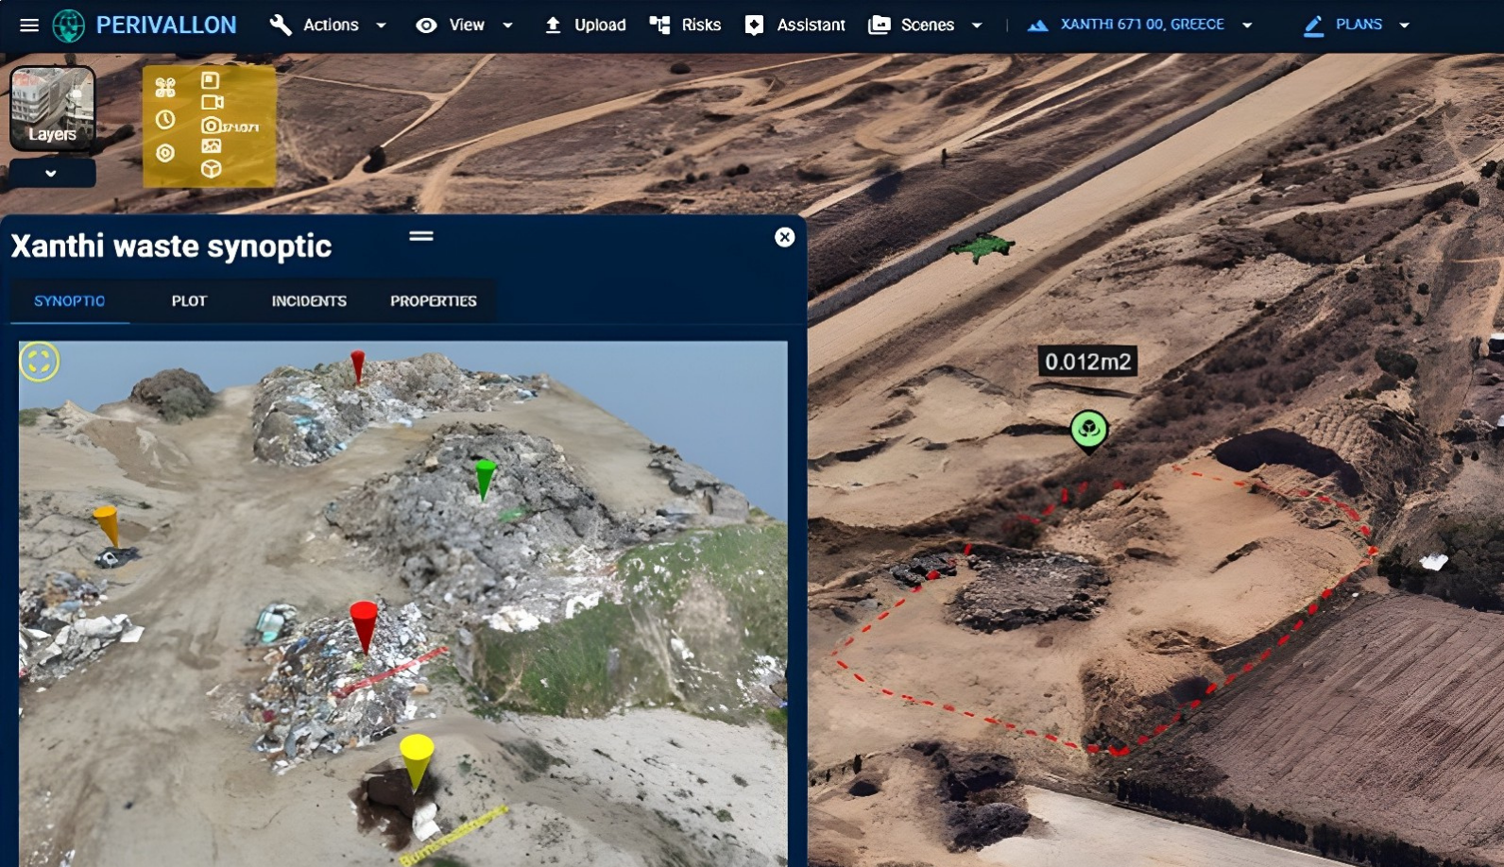Open the Properties tab
The height and width of the screenshot is (867, 1504).
coord(434,301)
